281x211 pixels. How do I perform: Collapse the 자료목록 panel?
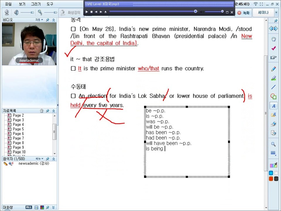click(x=53, y=111)
